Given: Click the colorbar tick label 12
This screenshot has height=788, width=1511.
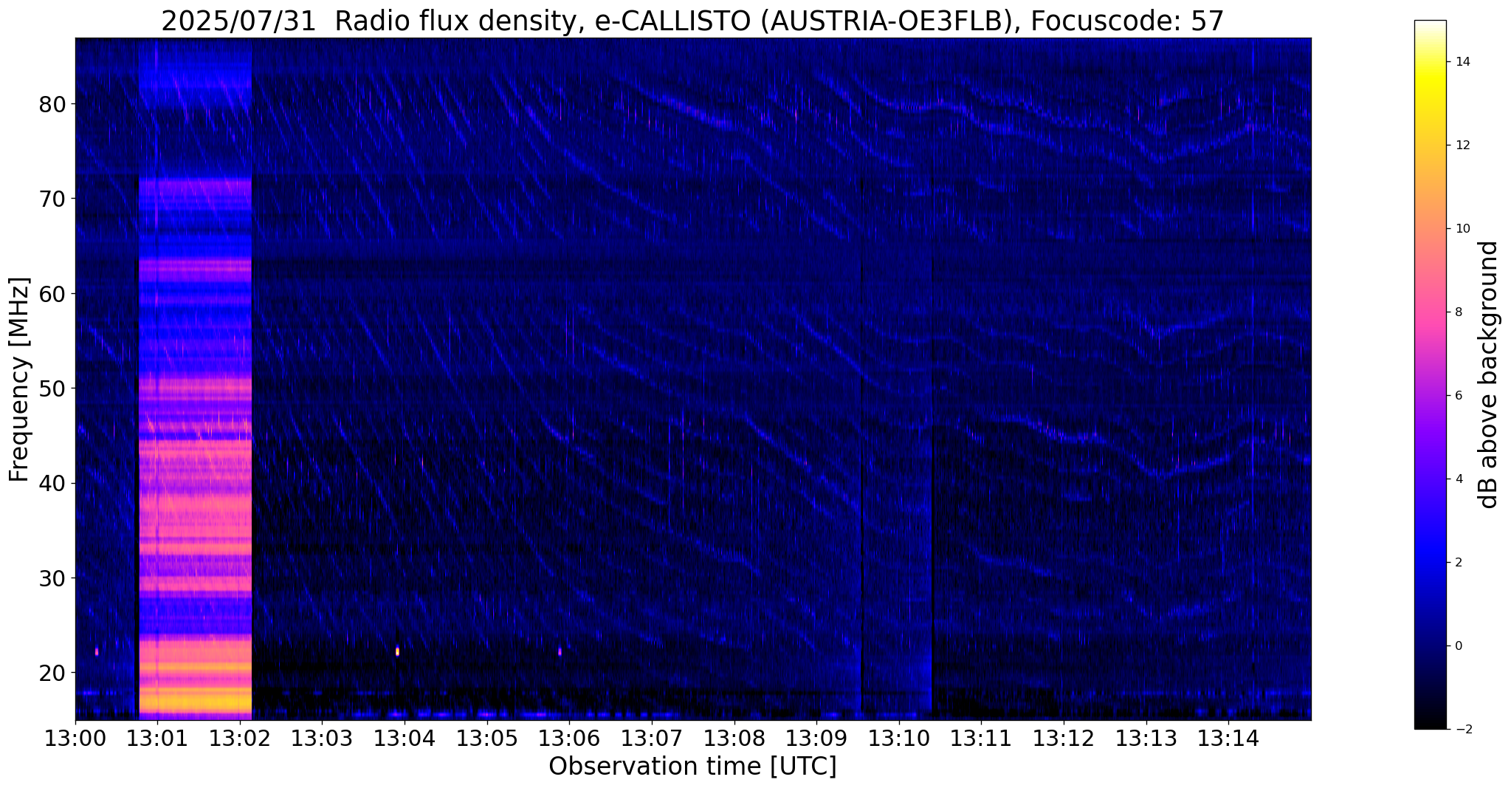Looking at the screenshot, I should coord(1461,145).
